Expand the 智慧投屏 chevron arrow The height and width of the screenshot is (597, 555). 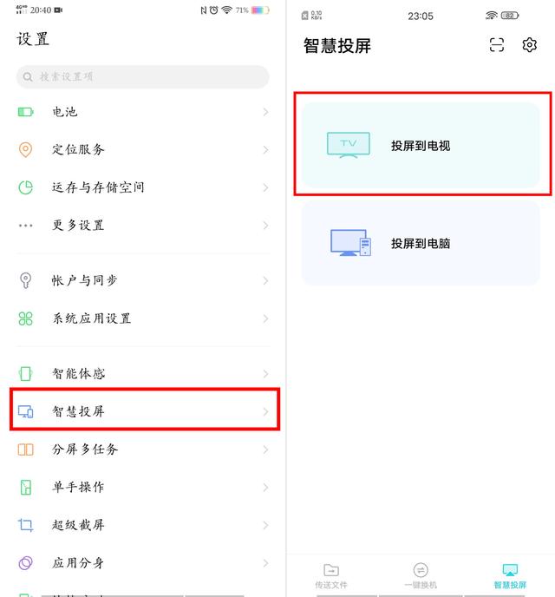tap(265, 411)
